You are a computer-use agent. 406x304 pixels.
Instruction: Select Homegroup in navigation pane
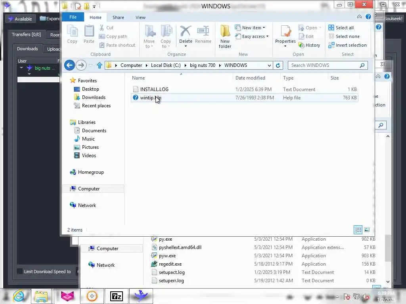pyautogui.click(x=87, y=172)
